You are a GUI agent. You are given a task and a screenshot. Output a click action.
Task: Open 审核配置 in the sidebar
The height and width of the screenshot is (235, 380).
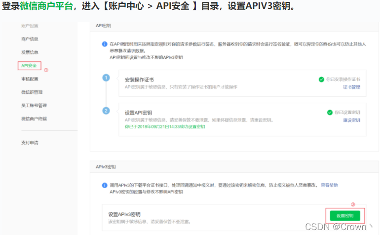click(30, 79)
